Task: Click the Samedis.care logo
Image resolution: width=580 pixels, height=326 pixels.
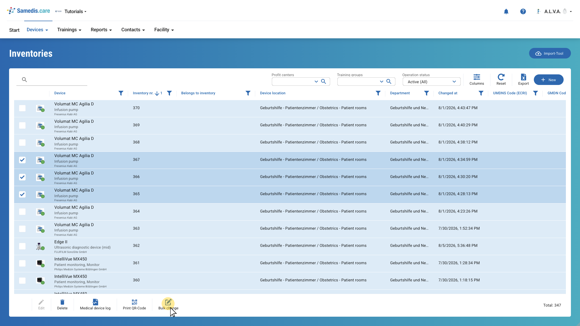Action: click(28, 11)
